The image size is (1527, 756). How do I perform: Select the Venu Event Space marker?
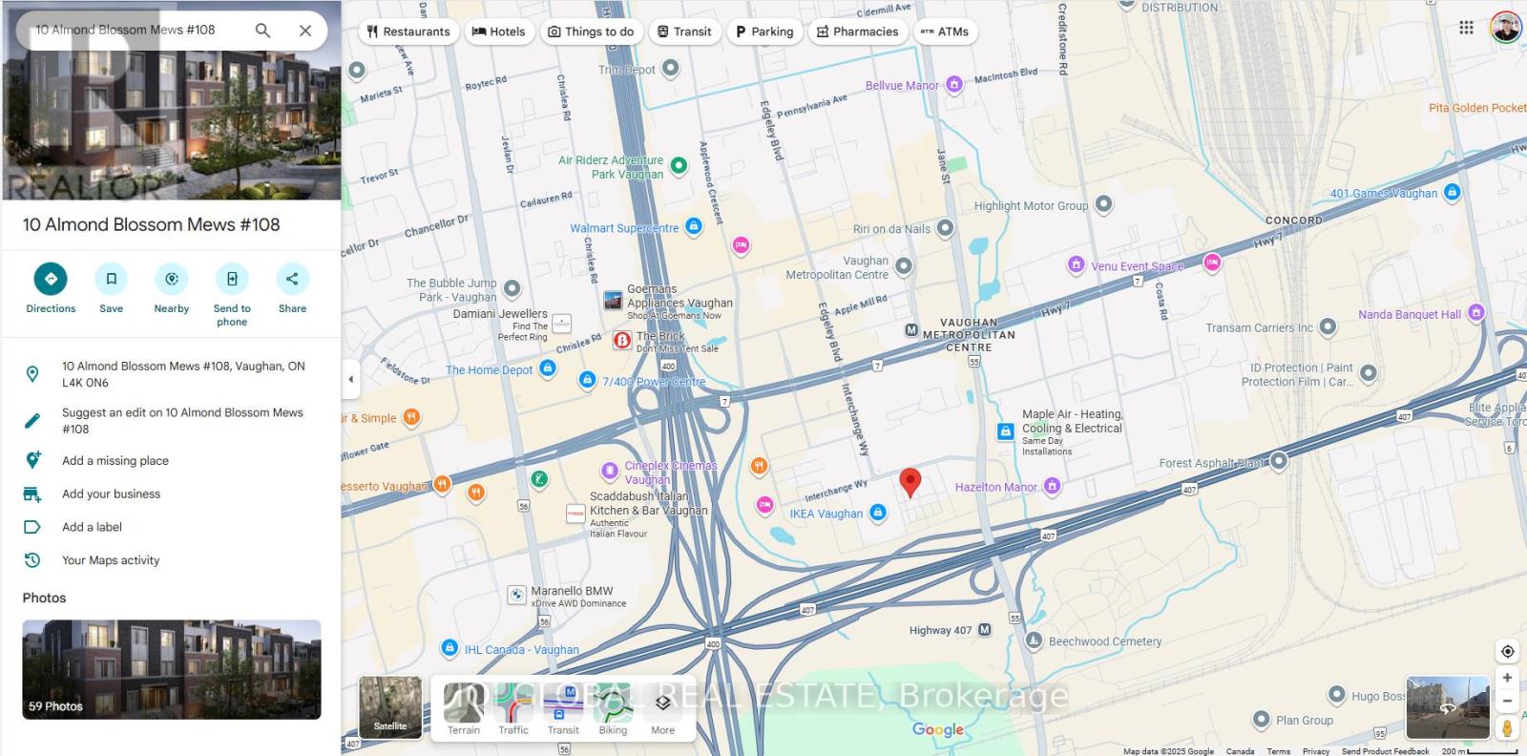(1076, 264)
